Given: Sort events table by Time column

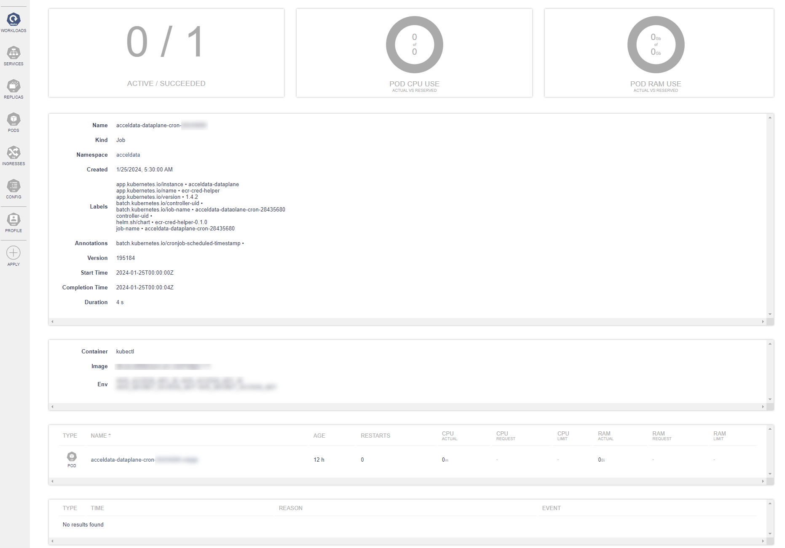Looking at the screenshot, I should tap(97, 508).
